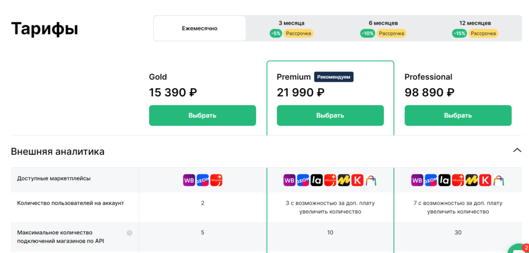
Task: Click the Рекомендуем badge on Premium
Action: [x=334, y=77]
